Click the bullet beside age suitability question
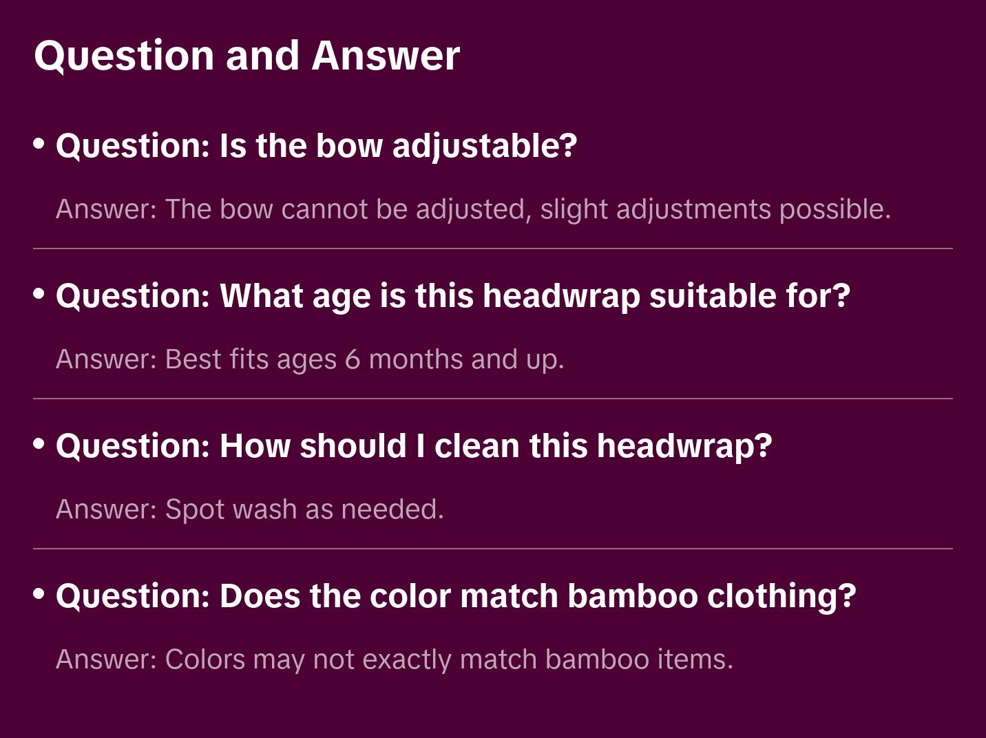 39,294
